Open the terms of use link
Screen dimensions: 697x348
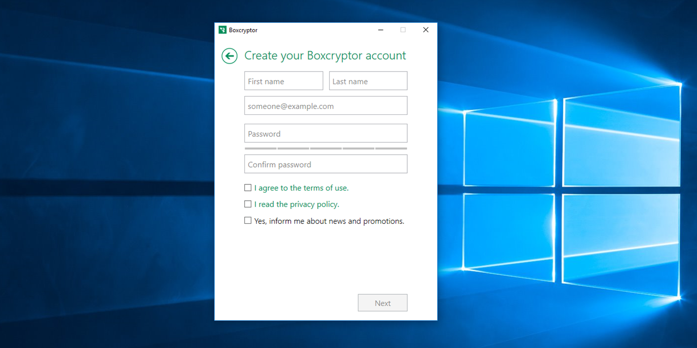pos(302,188)
